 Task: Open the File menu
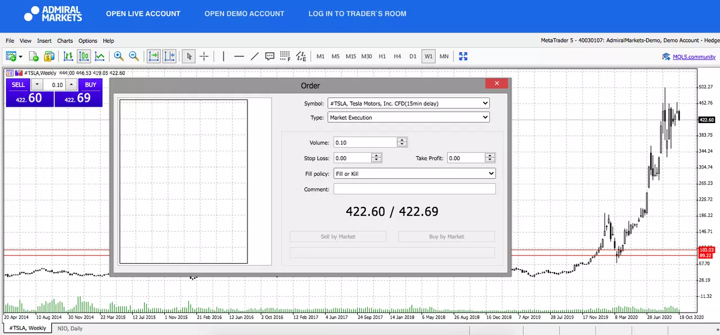pos(10,40)
